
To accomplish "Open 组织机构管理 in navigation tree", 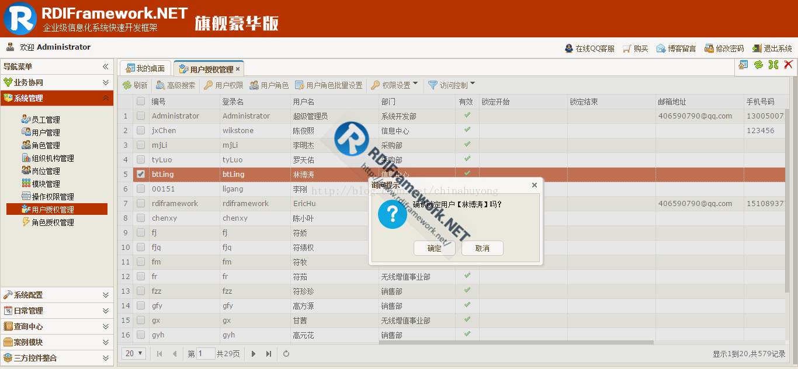I will 53,158.
